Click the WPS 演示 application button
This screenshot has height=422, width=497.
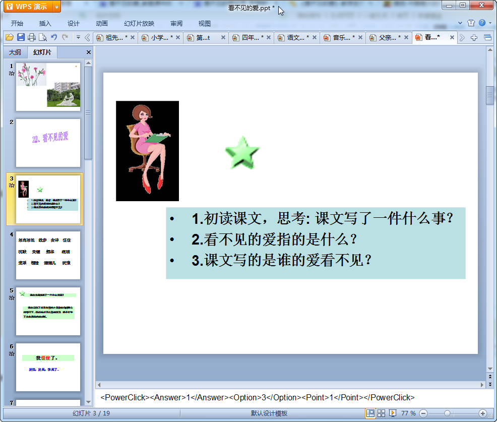pyautogui.click(x=29, y=7)
